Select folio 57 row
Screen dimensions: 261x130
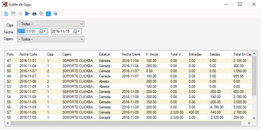(x=129, y=112)
